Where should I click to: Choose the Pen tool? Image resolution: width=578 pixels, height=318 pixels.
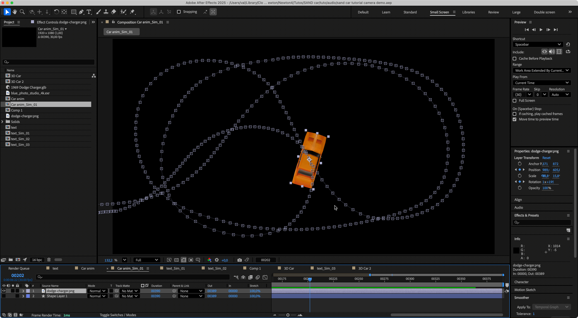click(81, 12)
